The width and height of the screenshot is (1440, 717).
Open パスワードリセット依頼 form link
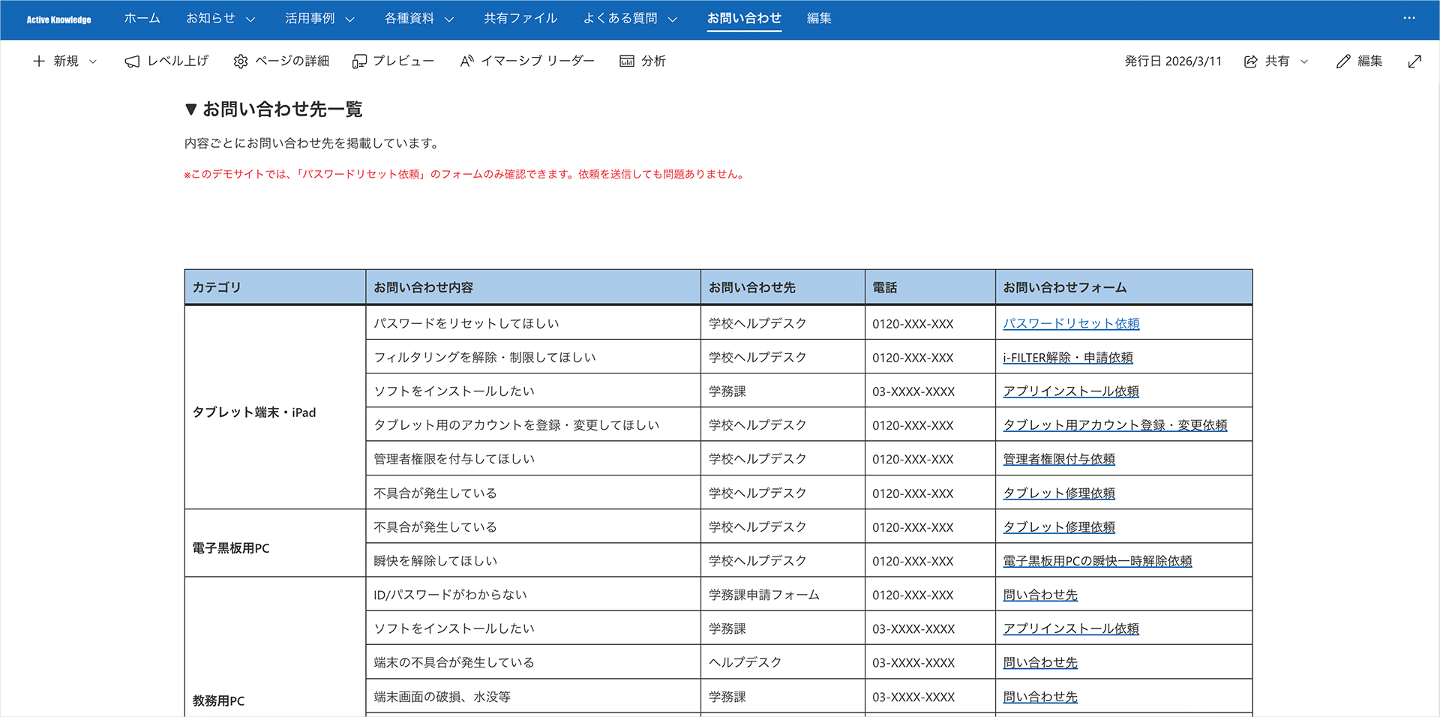[x=1070, y=323]
